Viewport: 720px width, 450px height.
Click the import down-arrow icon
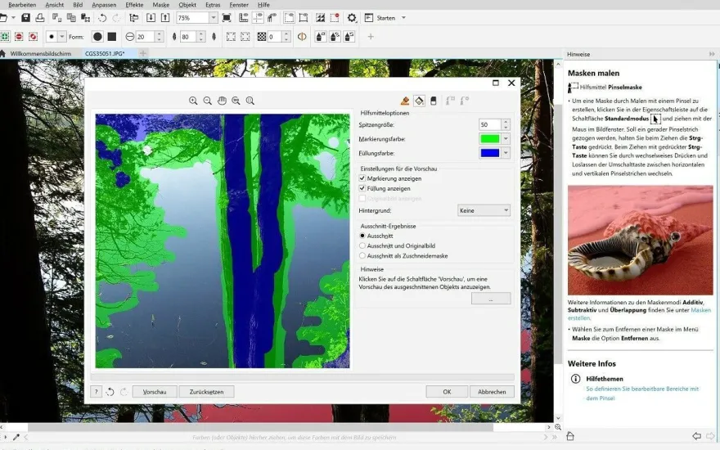(151, 18)
